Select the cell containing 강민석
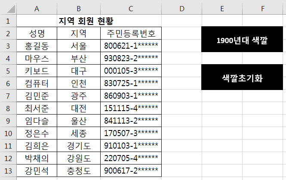The image size is (286, 180). click(x=37, y=171)
